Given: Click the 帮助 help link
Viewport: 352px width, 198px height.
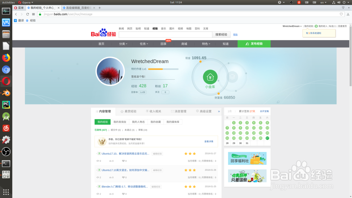Looking at the screenshot, I should [x=235, y=35].
